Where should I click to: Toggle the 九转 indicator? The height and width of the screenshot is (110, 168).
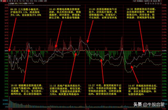coord(133,1)
